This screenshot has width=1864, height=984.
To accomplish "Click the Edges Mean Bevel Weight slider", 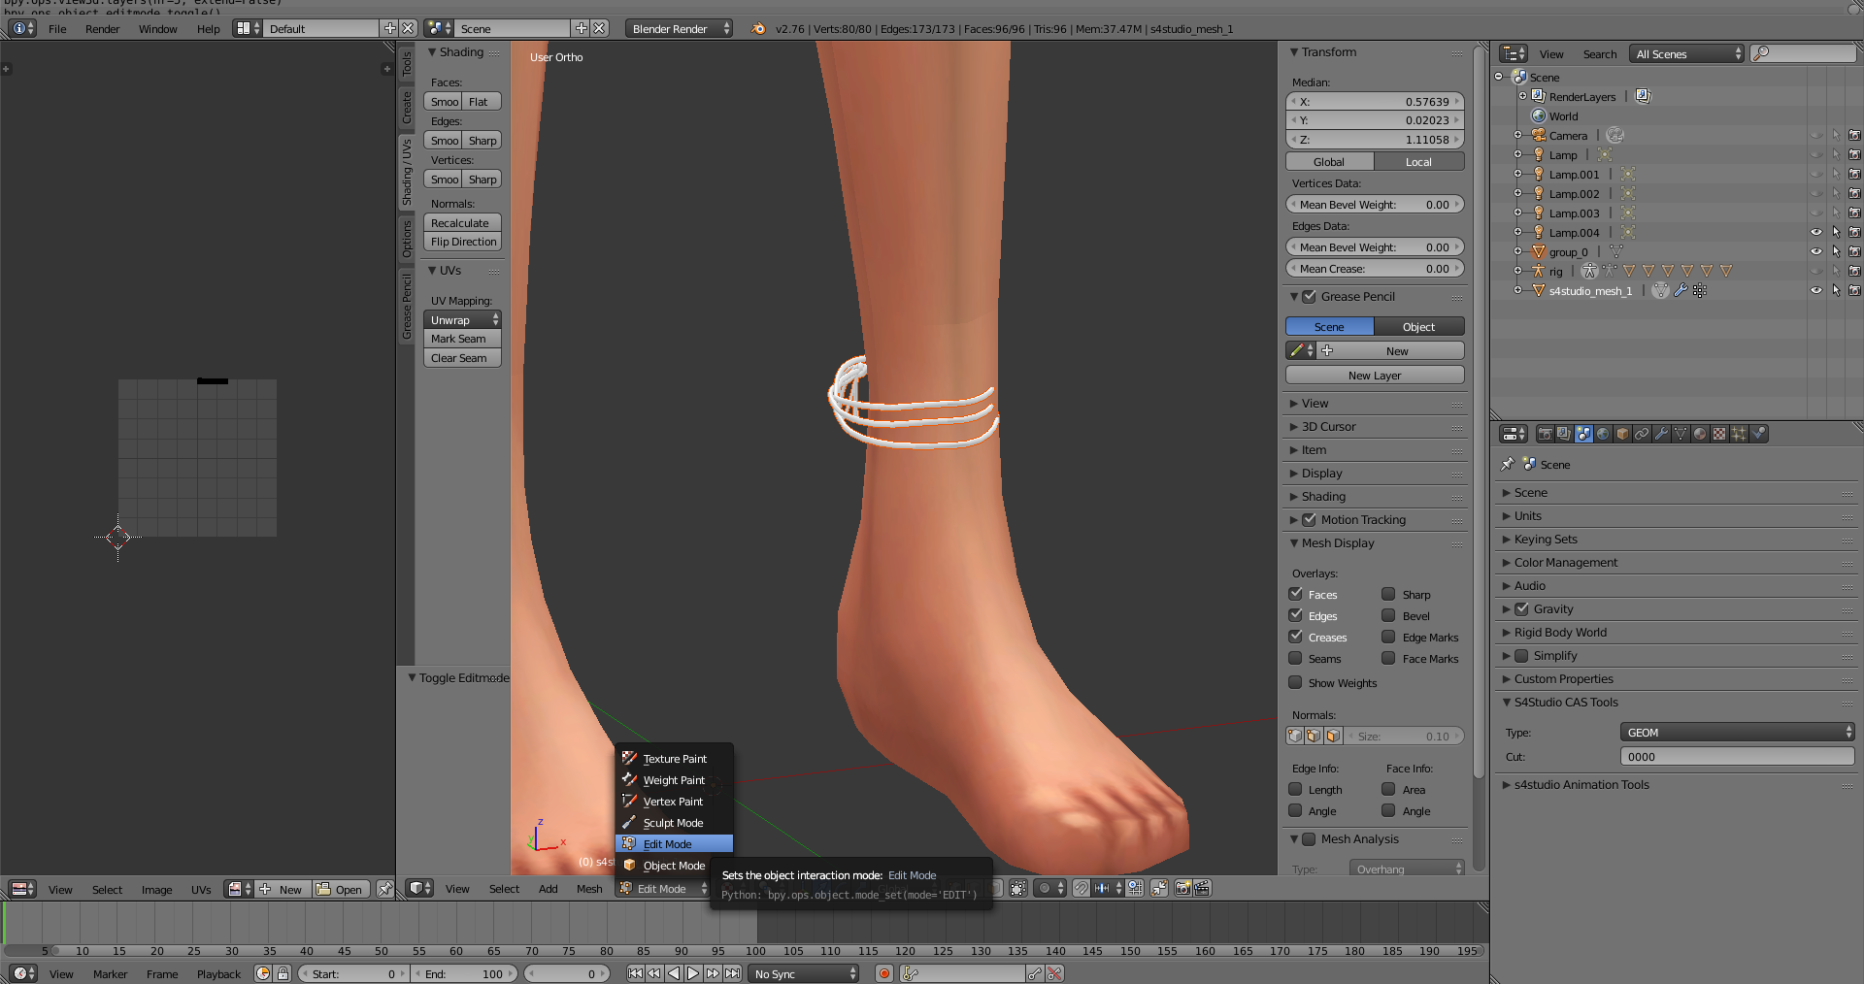I will 1375,247.
